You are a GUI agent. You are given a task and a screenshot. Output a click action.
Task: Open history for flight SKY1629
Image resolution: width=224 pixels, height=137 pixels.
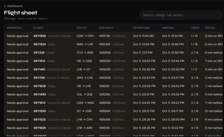point(113,128)
